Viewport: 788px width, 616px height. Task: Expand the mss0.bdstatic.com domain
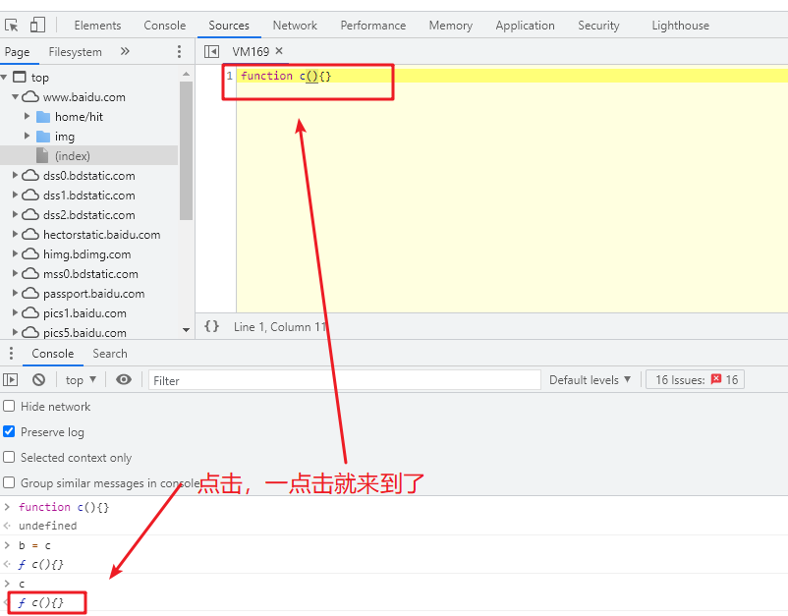[15, 273]
